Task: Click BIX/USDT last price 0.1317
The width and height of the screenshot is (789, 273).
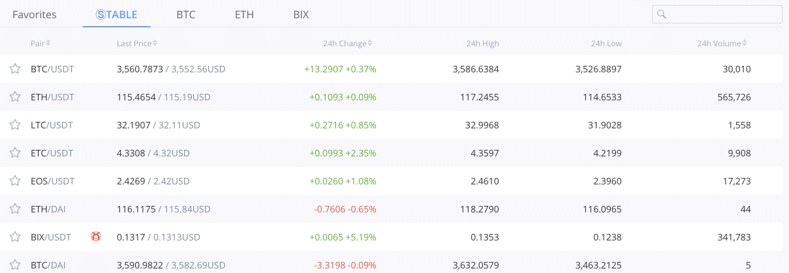Action: [131, 237]
